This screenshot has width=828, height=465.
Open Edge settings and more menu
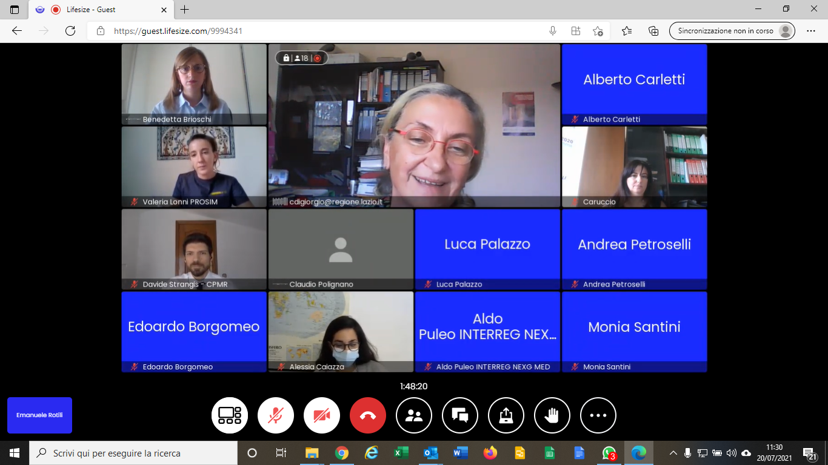pyautogui.click(x=811, y=31)
